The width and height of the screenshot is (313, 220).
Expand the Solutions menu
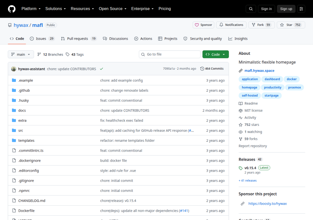click(56, 9)
